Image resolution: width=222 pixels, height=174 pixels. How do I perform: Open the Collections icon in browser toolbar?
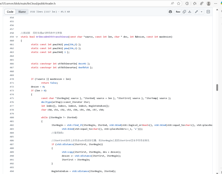[x=202, y=4]
